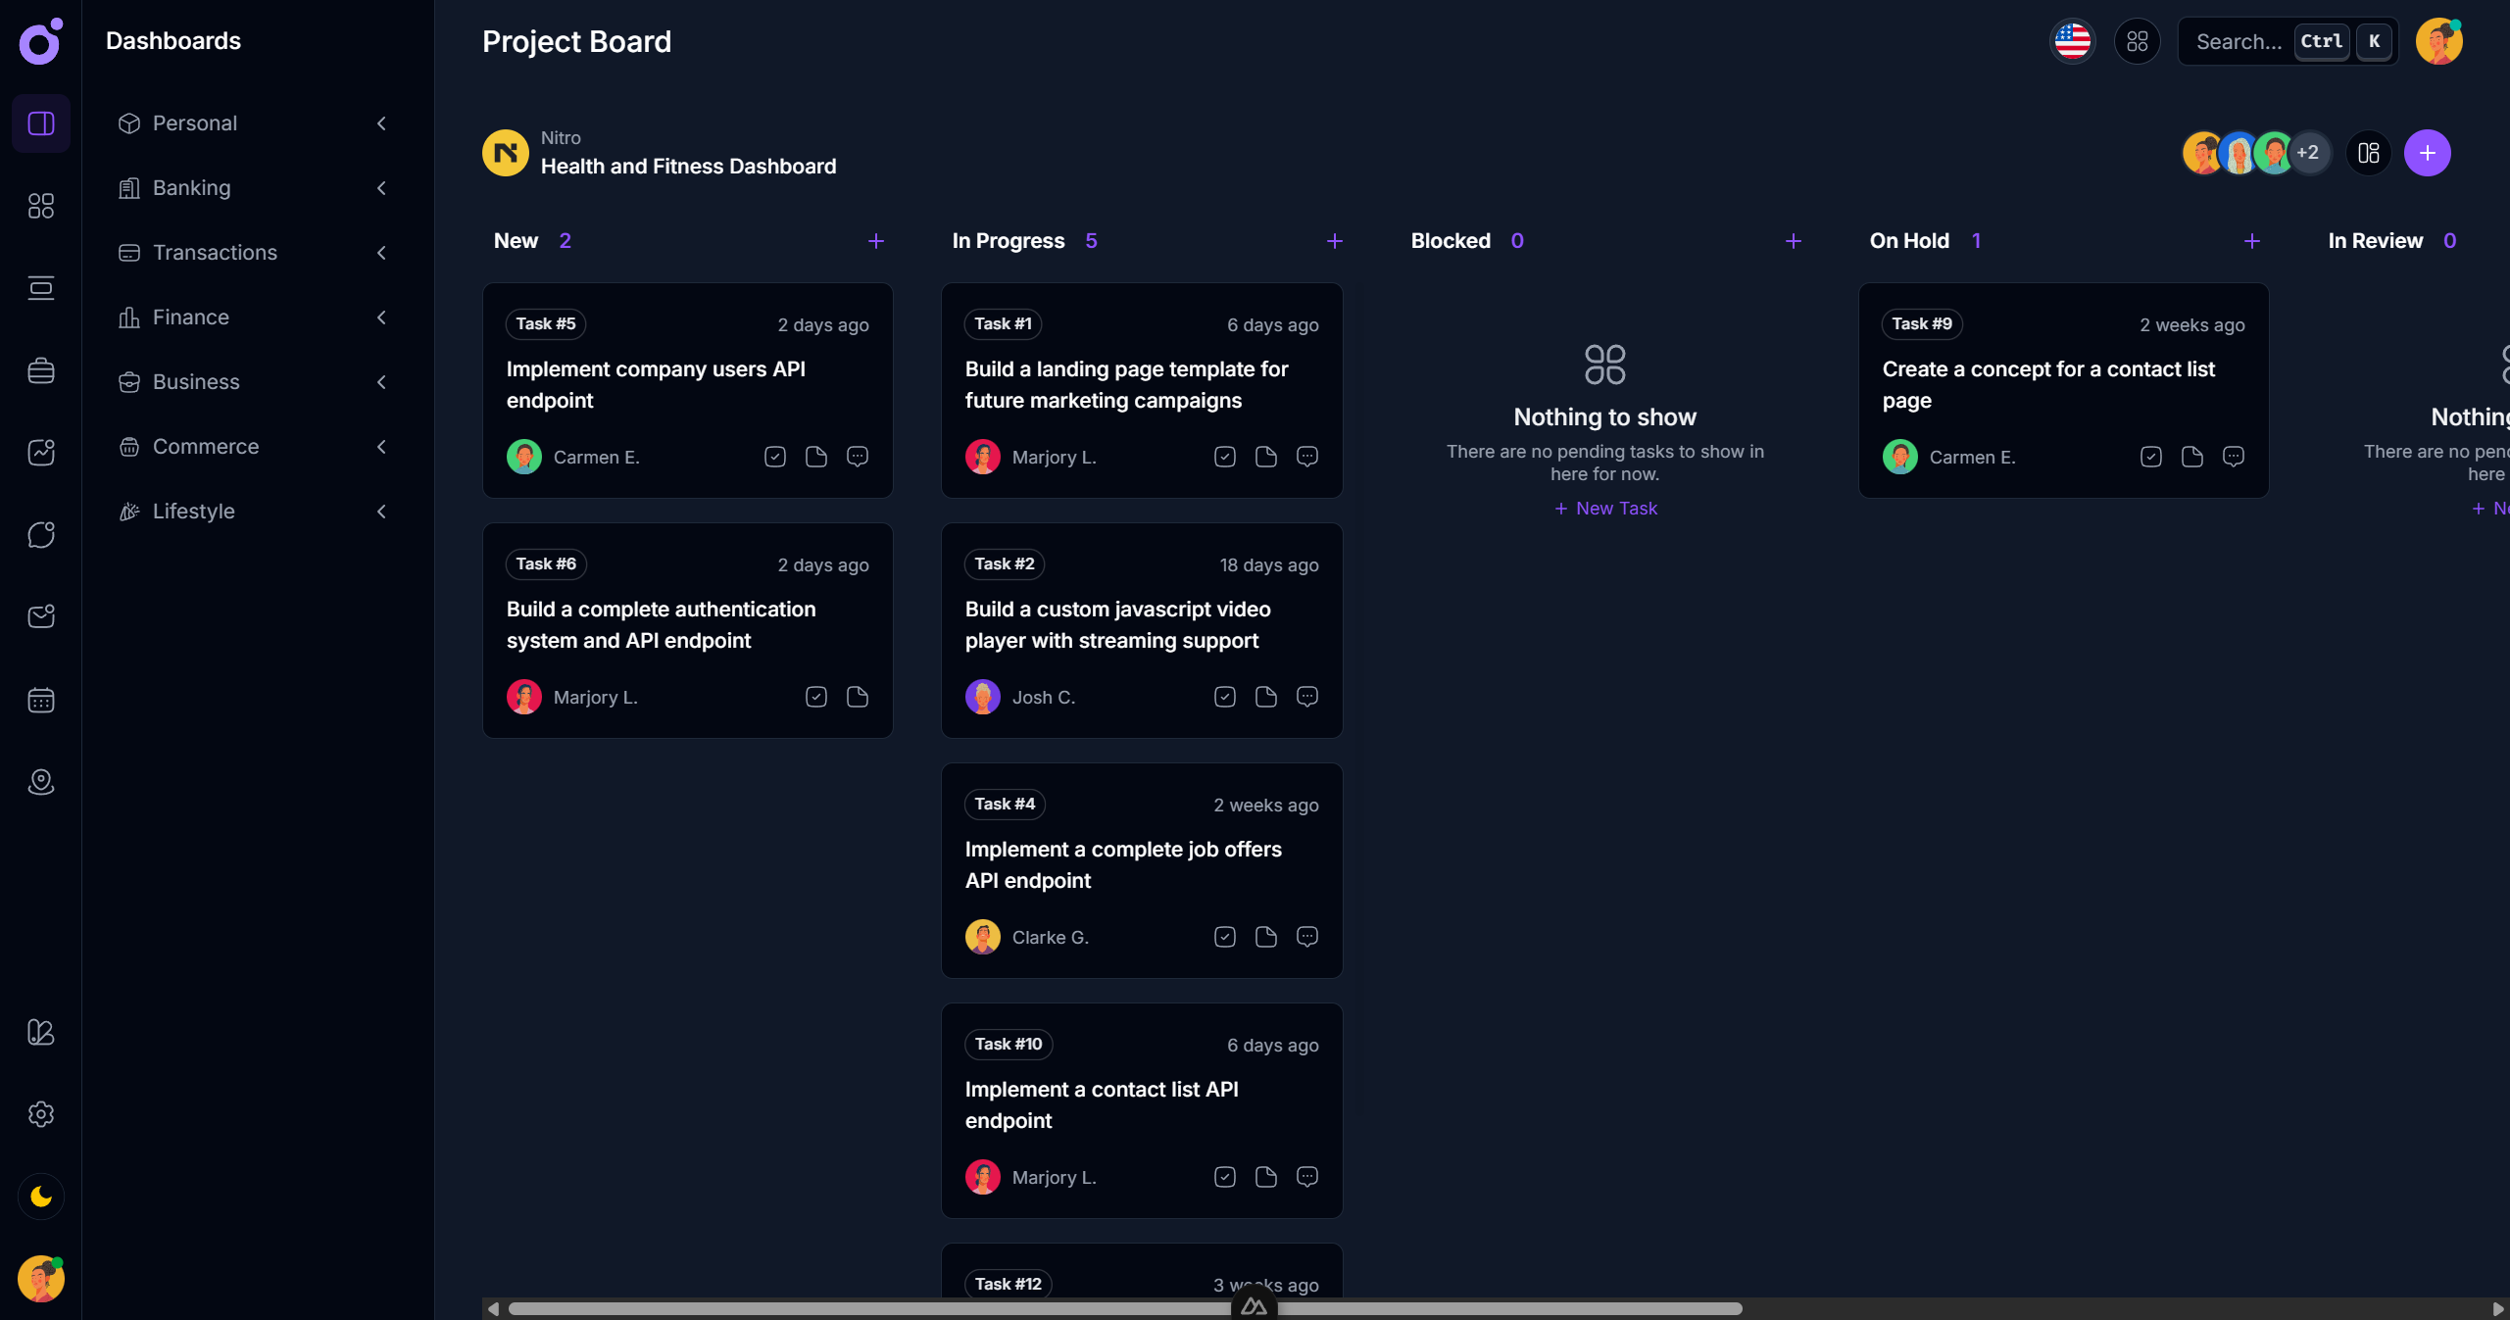Add a task with the plus in the In Progress column
2510x1320 pixels.
click(x=1334, y=241)
